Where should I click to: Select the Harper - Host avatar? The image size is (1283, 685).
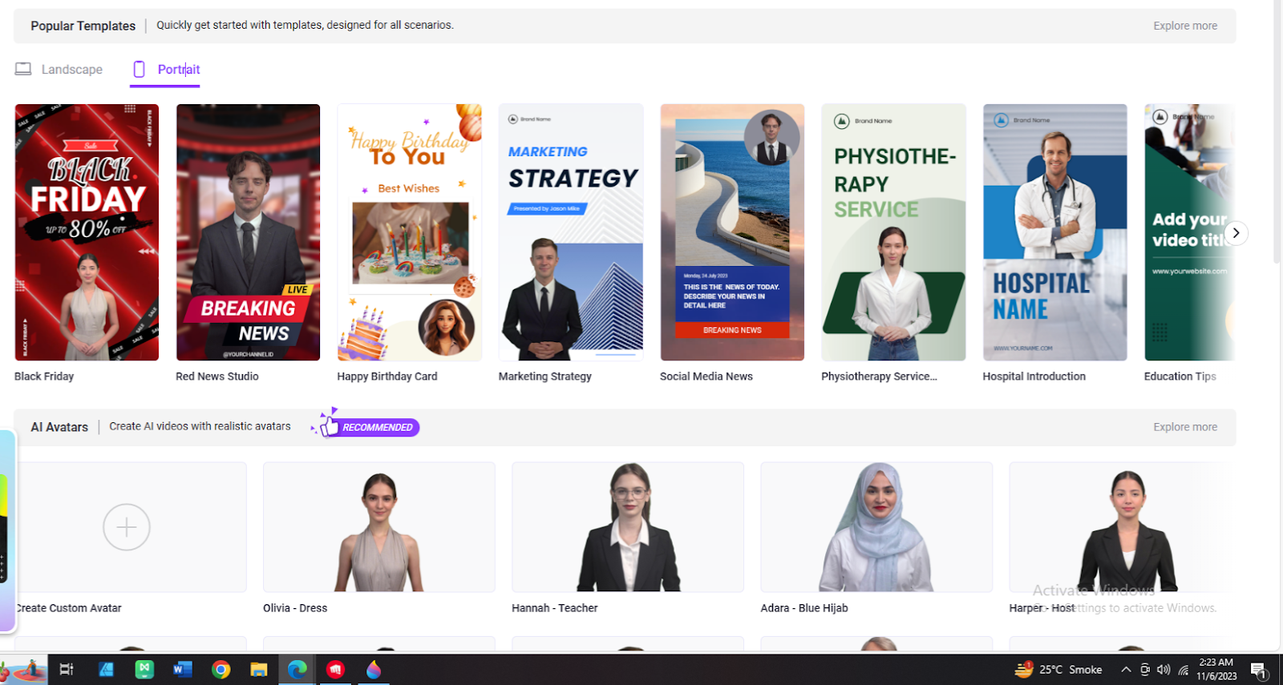[1121, 527]
